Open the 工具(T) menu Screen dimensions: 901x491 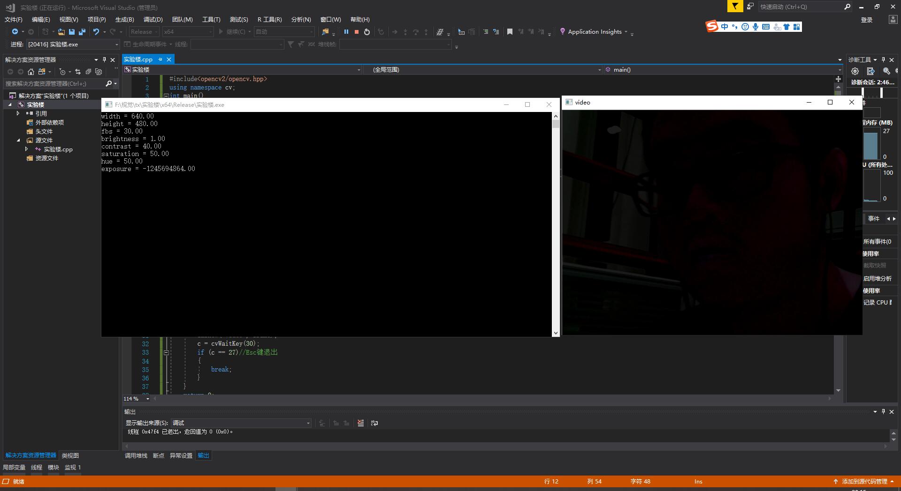pyautogui.click(x=211, y=19)
